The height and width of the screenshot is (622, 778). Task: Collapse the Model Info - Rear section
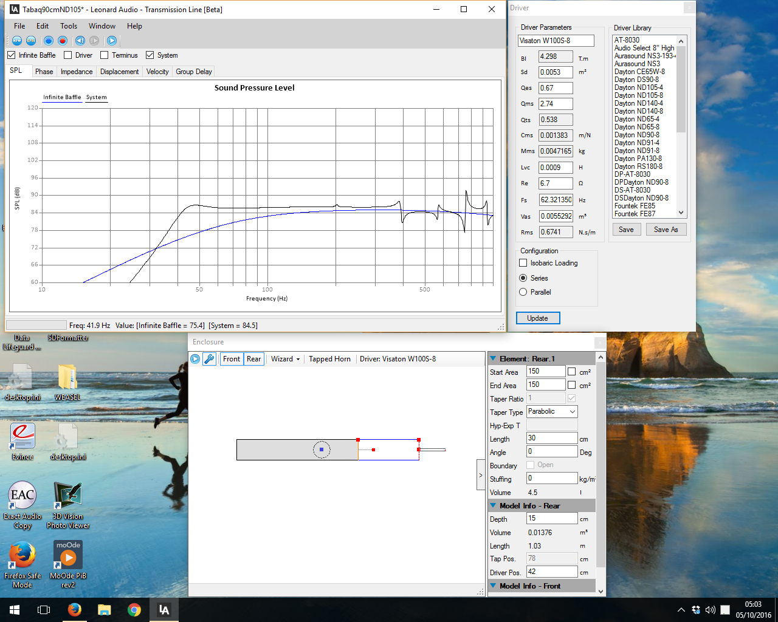click(x=493, y=506)
